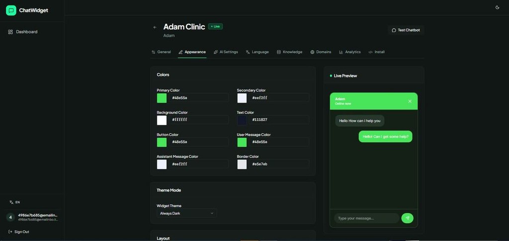Viewport: 509px width, 241px height.
Task: Click the Border Color swatch
Action: [242, 164]
